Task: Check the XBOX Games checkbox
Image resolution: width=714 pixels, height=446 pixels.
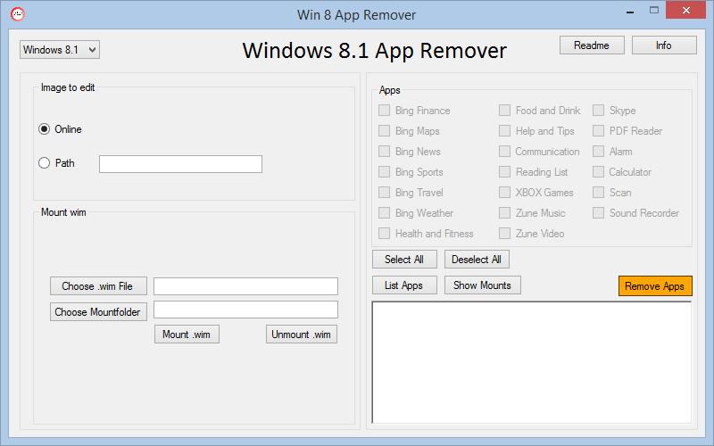Action: pyautogui.click(x=504, y=193)
